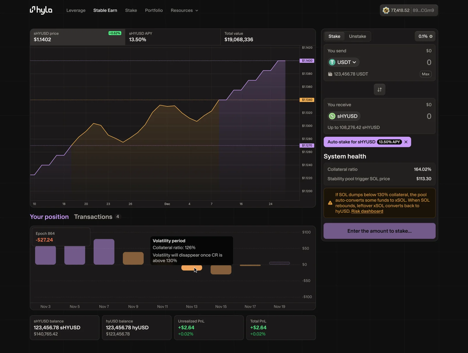The width and height of the screenshot is (468, 353).
Task: Select the Total value chart card
Action: coord(268,37)
